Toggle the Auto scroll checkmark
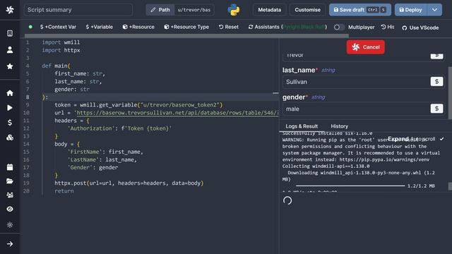This screenshot has width=452, height=254. point(441,139)
